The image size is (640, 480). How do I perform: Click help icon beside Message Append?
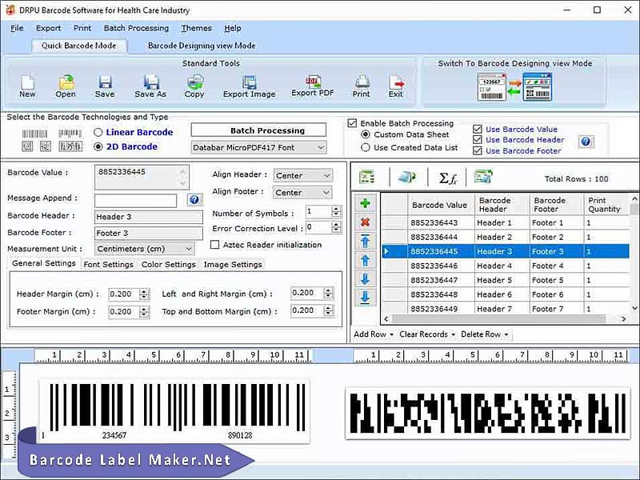coord(194,199)
